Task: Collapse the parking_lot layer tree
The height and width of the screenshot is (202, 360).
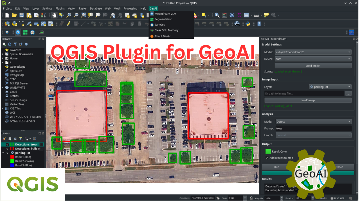Action: (3, 153)
